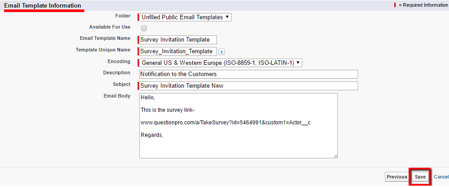Image resolution: width=449 pixels, height=187 pixels.
Task: Click the Required Information legend text
Action: (423, 5)
